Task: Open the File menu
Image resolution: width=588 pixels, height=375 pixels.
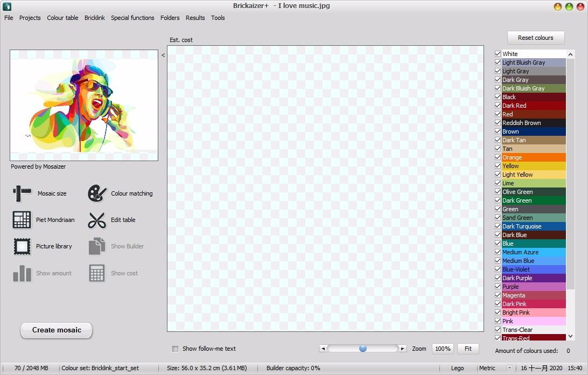Action: click(9, 18)
